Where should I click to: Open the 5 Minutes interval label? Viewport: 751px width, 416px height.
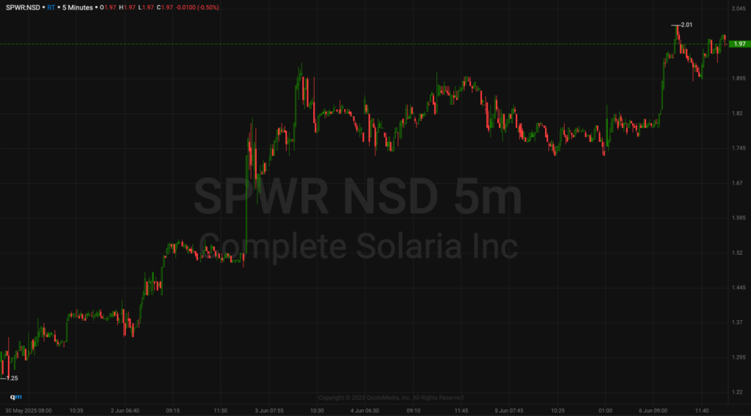(78, 7)
